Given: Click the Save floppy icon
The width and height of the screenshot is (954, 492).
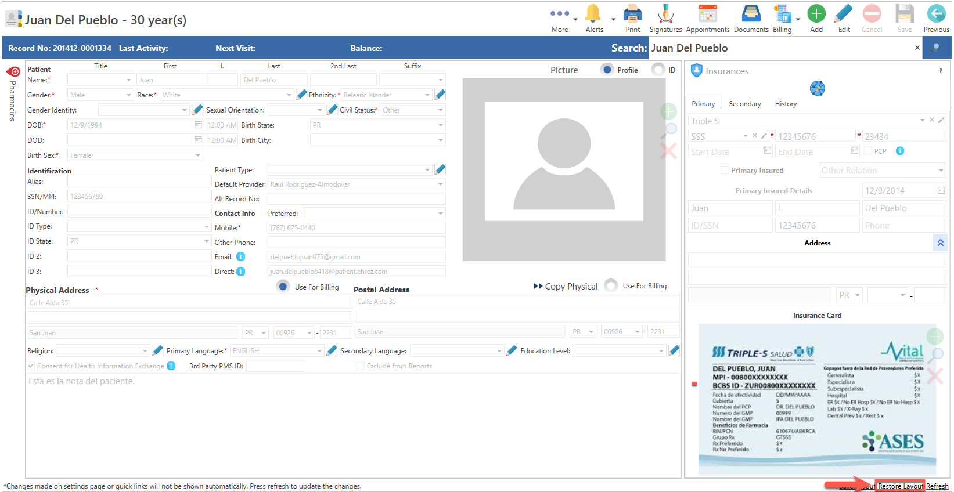Looking at the screenshot, I should [904, 19].
